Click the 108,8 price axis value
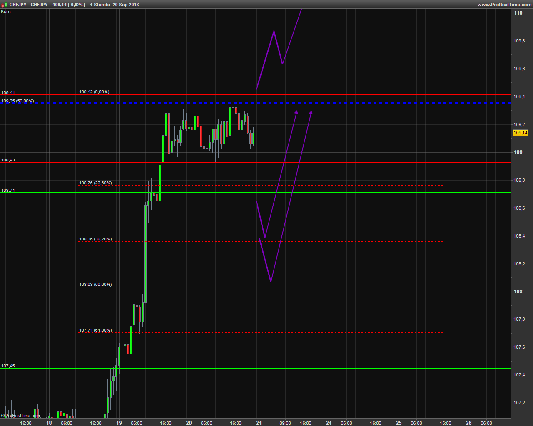Screen dimensions: 533x426 point(519,180)
